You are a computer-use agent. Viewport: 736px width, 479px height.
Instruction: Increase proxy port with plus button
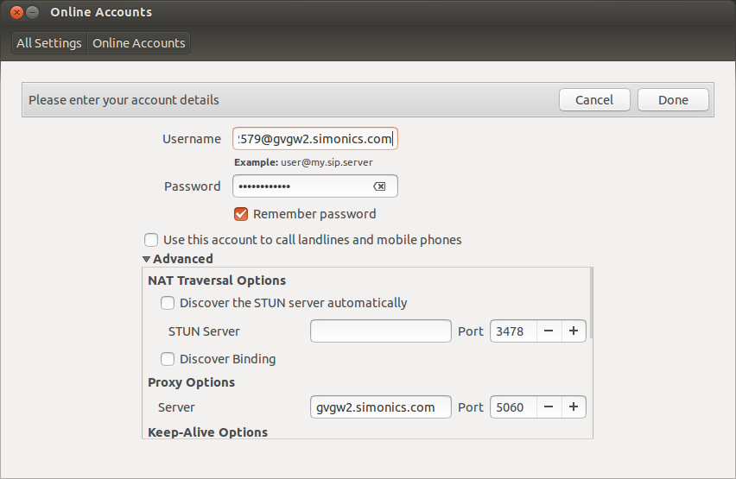click(574, 407)
